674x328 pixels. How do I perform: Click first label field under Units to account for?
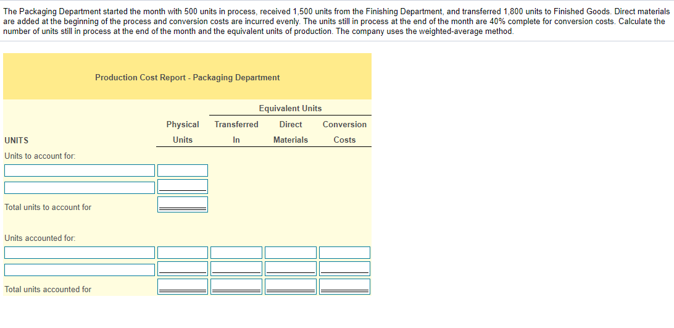[80, 170]
